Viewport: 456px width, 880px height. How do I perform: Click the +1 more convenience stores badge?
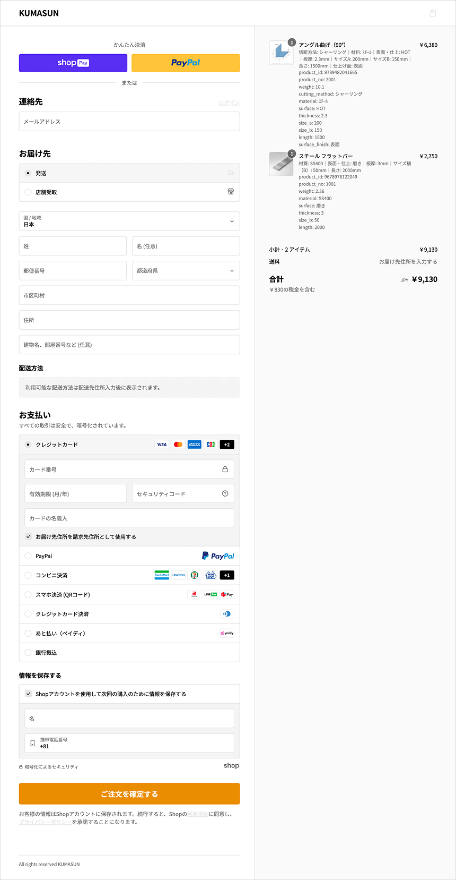[227, 575]
